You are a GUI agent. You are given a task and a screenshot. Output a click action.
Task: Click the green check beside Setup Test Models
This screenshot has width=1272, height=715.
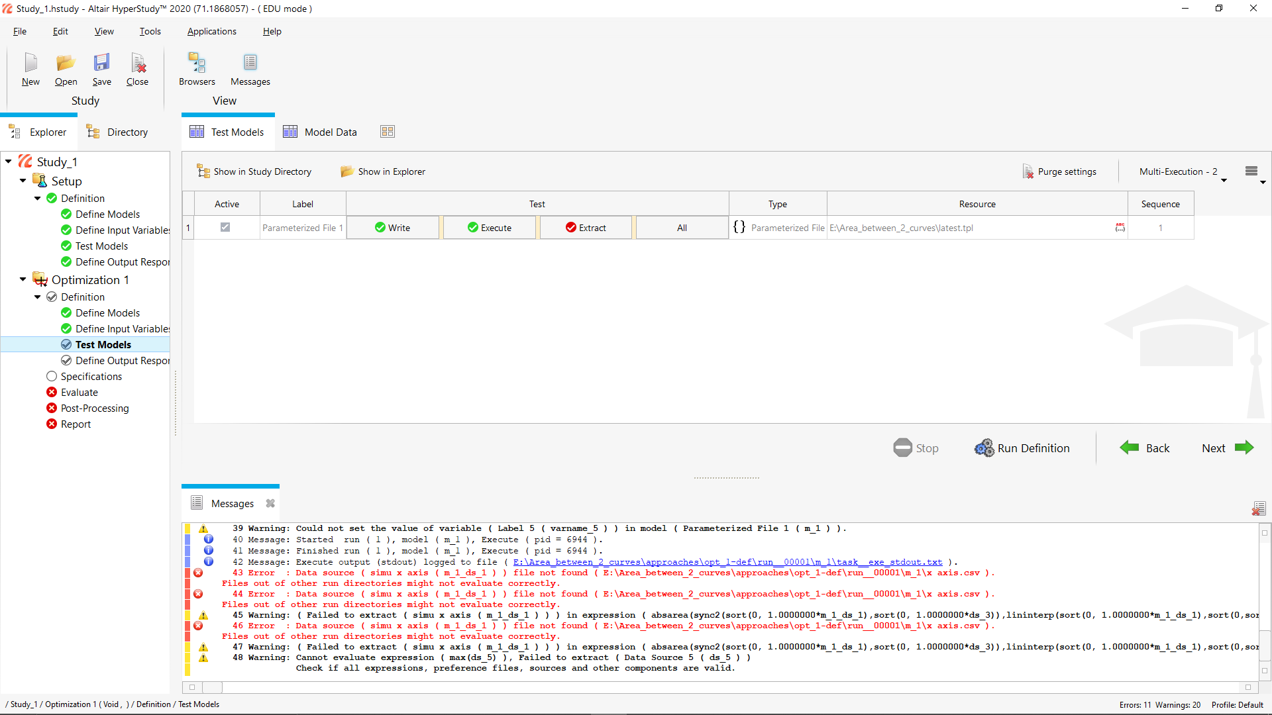point(66,246)
